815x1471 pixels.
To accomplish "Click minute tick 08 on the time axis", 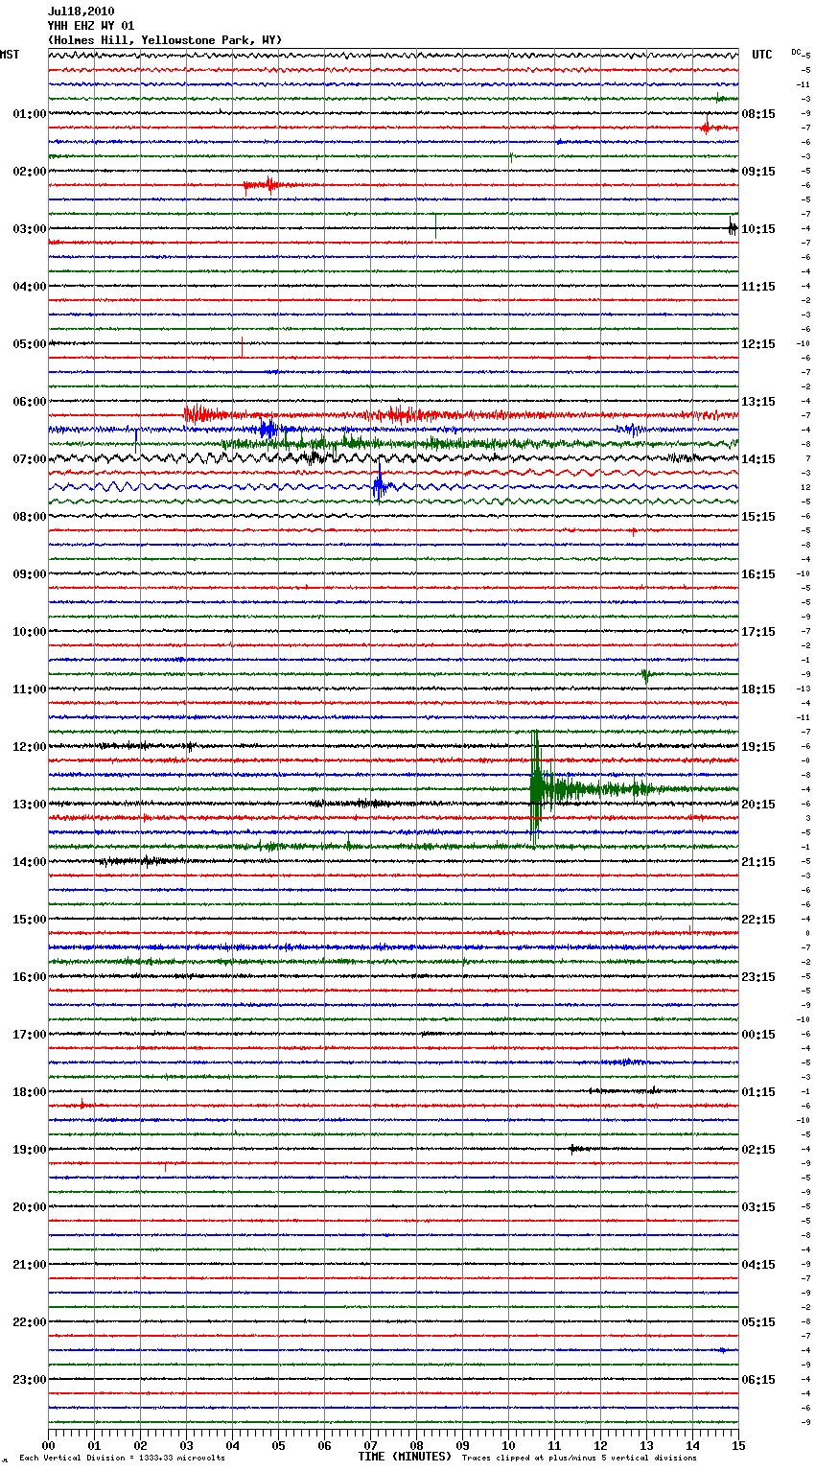I will pos(416,1445).
